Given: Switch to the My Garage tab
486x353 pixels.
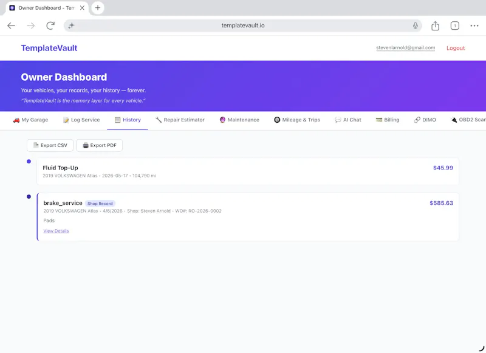Looking at the screenshot, I should pyautogui.click(x=30, y=120).
